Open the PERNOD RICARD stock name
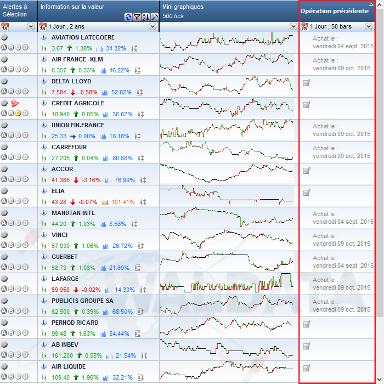Viewport: 384px width, 384px height. coord(75,323)
